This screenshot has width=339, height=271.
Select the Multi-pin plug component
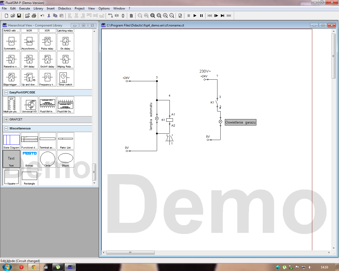pos(11,105)
